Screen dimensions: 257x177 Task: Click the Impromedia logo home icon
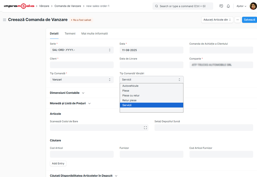19,6
